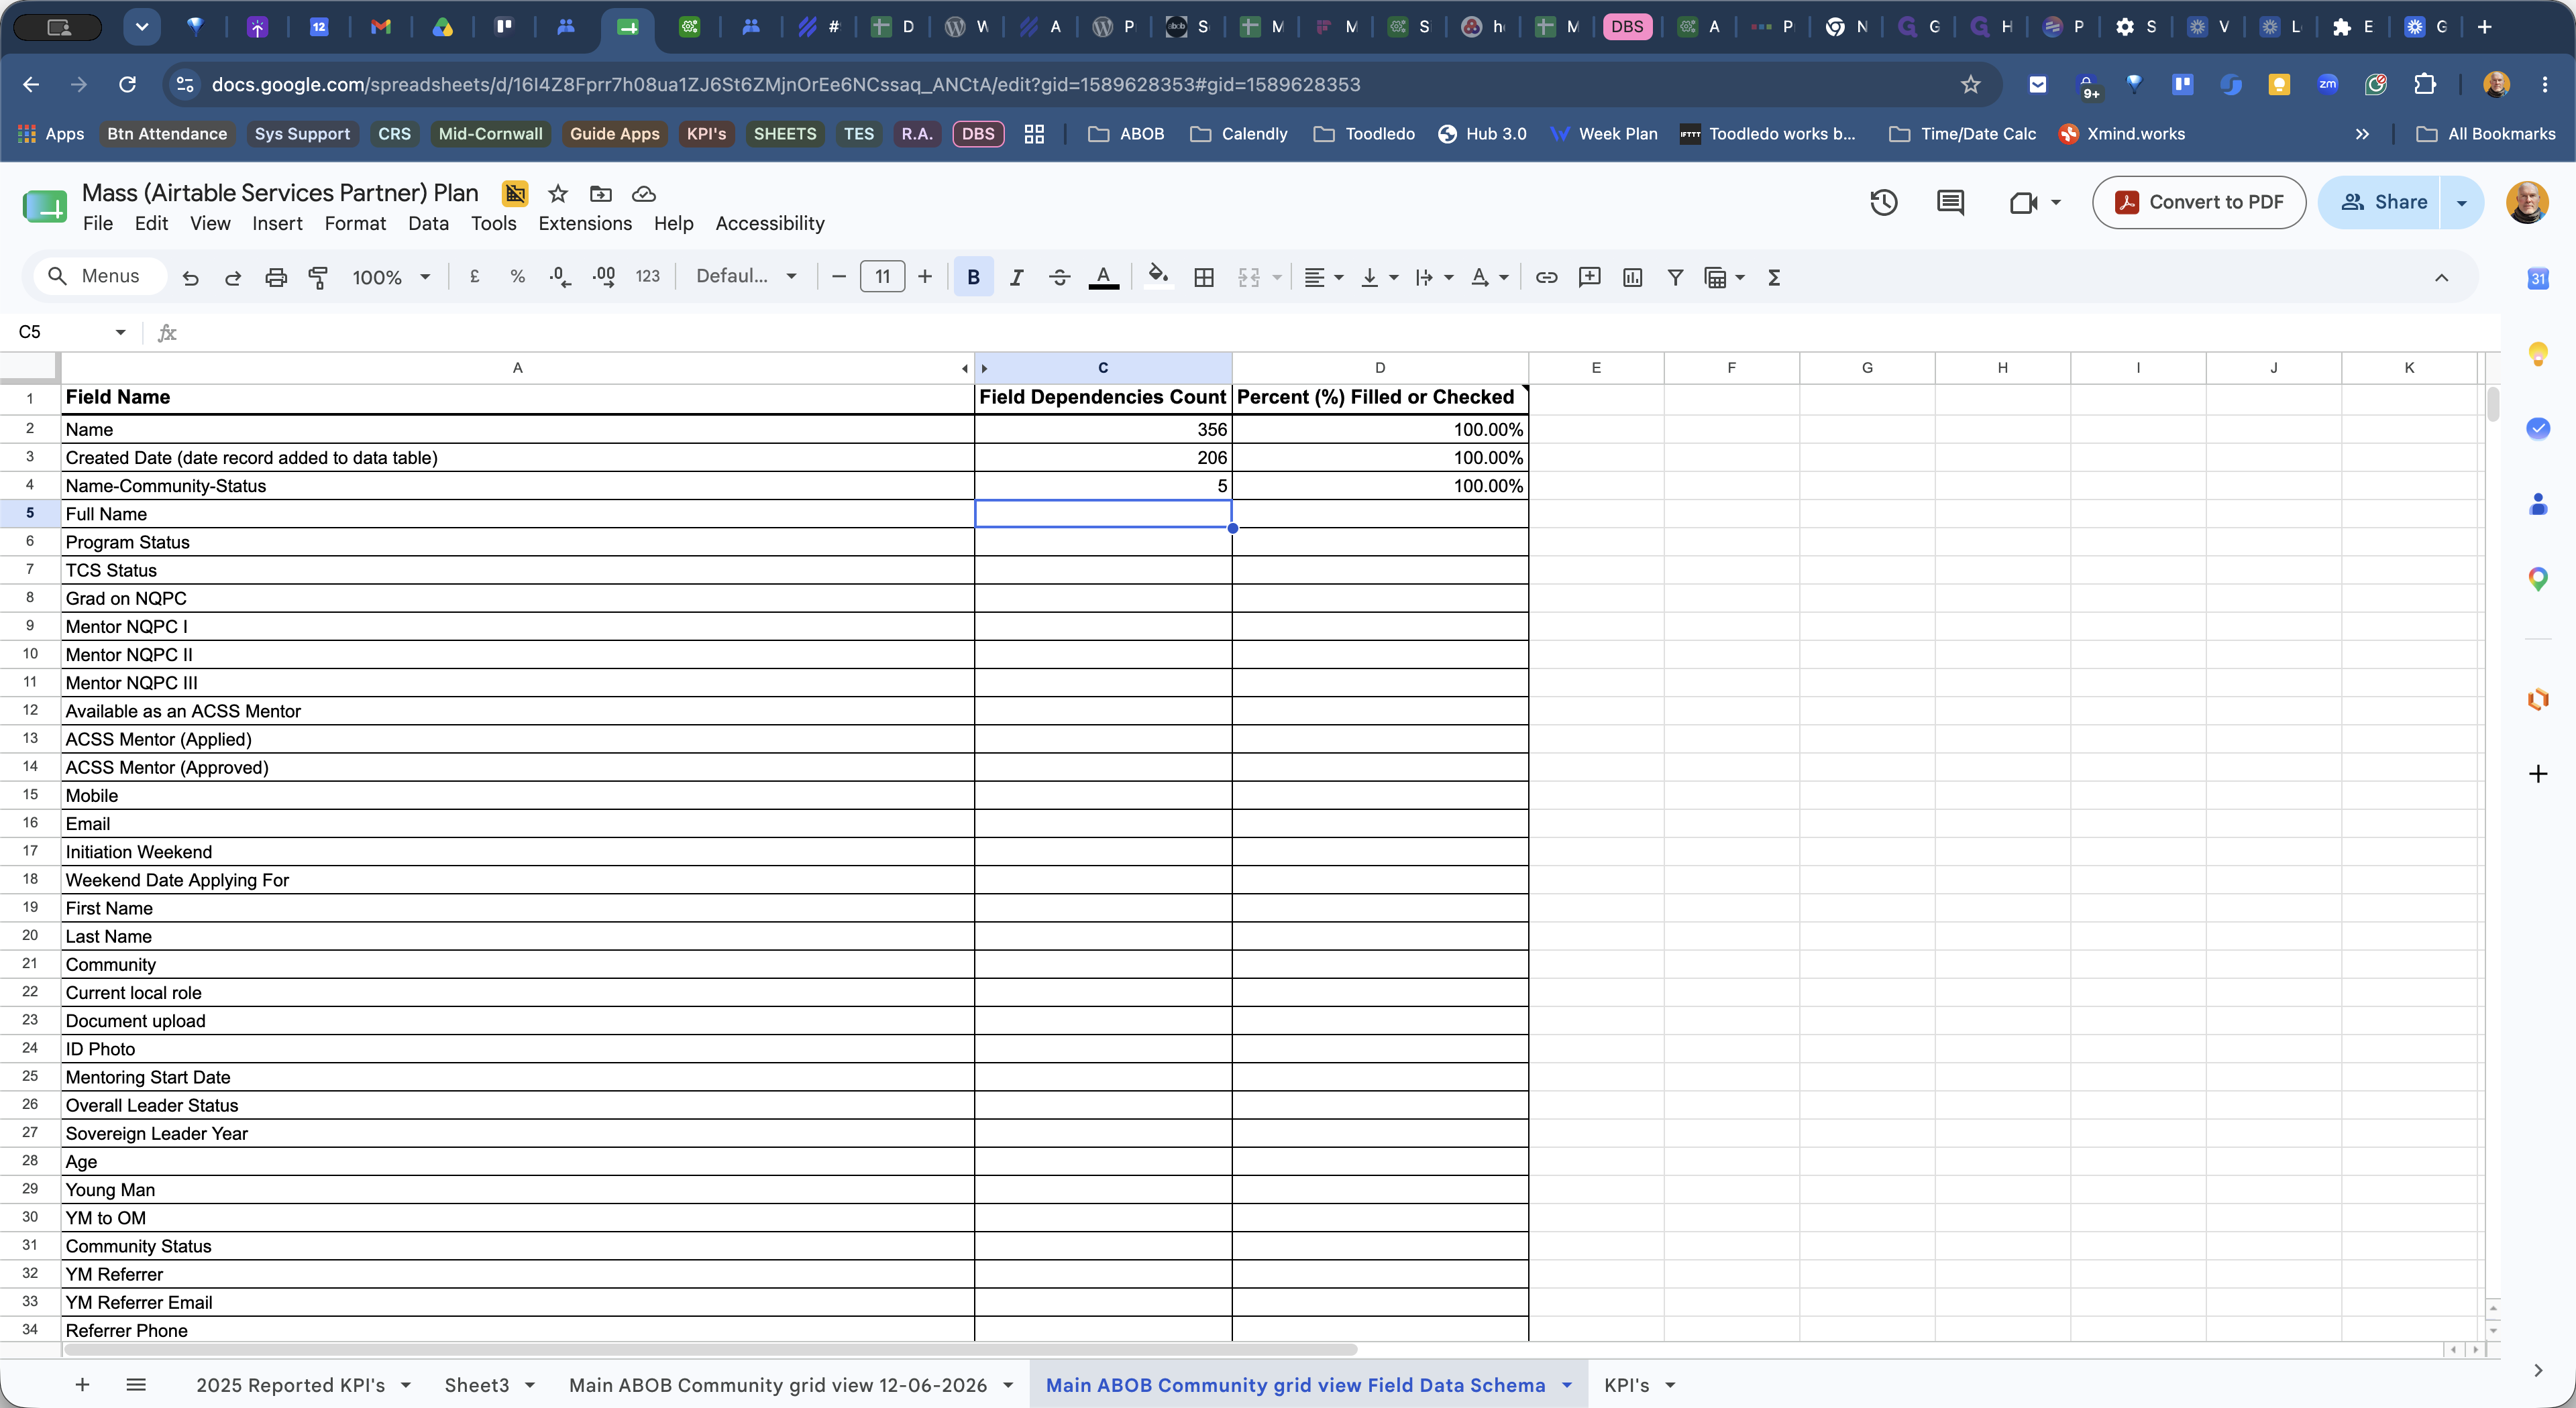Create a filter with funnel icon
2576x1408 pixels.
click(1676, 278)
